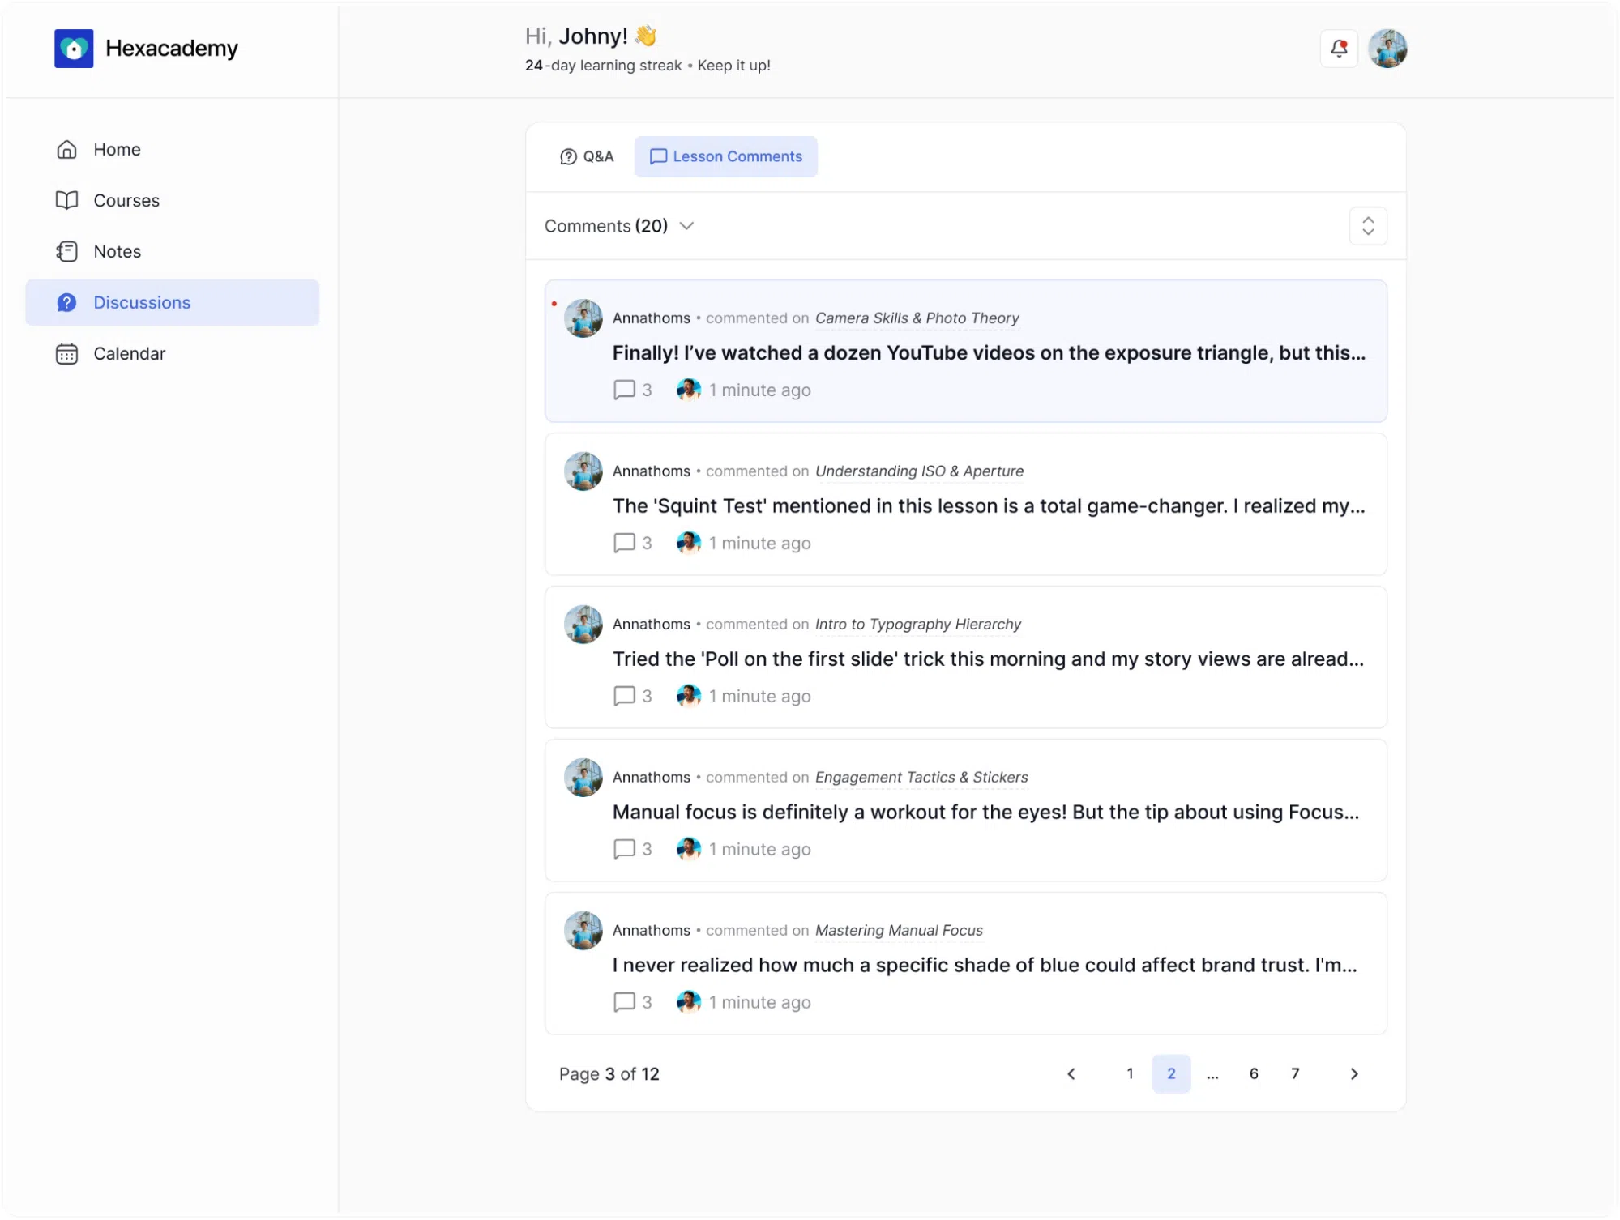
Task: Open the notifications bell
Action: [1339, 49]
